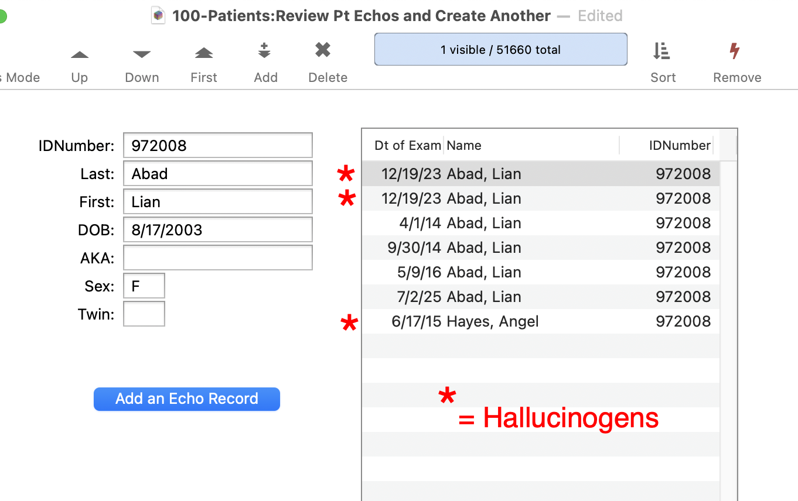The height and width of the screenshot is (501, 798).
Task: Click the Remove lightning icon
Action: coord(734,52)
